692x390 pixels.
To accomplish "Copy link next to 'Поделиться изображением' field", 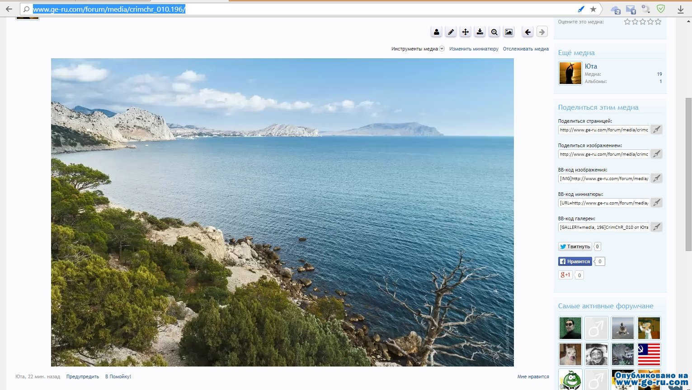I will [656, 154].
